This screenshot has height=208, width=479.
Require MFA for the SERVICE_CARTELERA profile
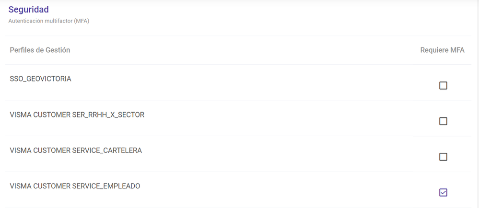click(x=443, y=157)
